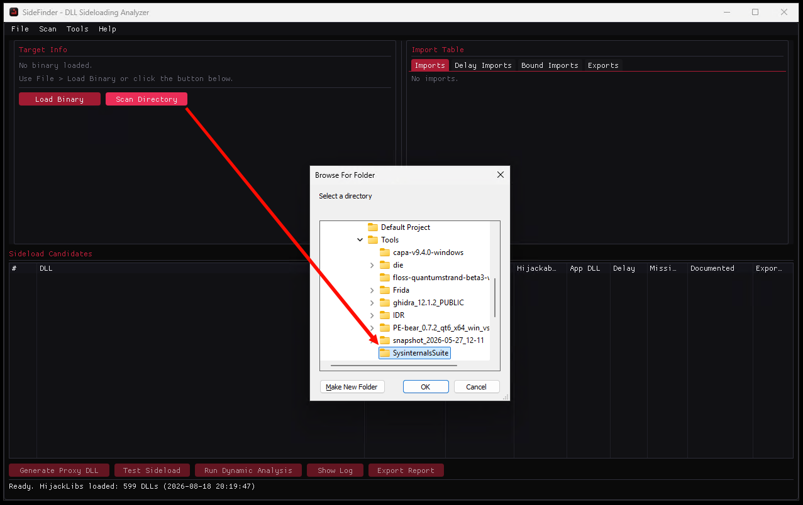Click the snapshot folder icon
803x505 pixels.
pos(385,340)
